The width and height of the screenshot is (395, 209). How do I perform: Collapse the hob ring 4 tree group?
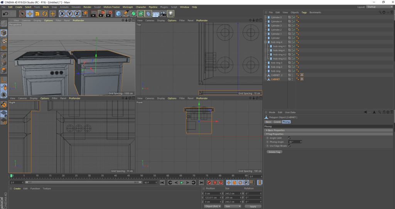[x=265, y=42]
